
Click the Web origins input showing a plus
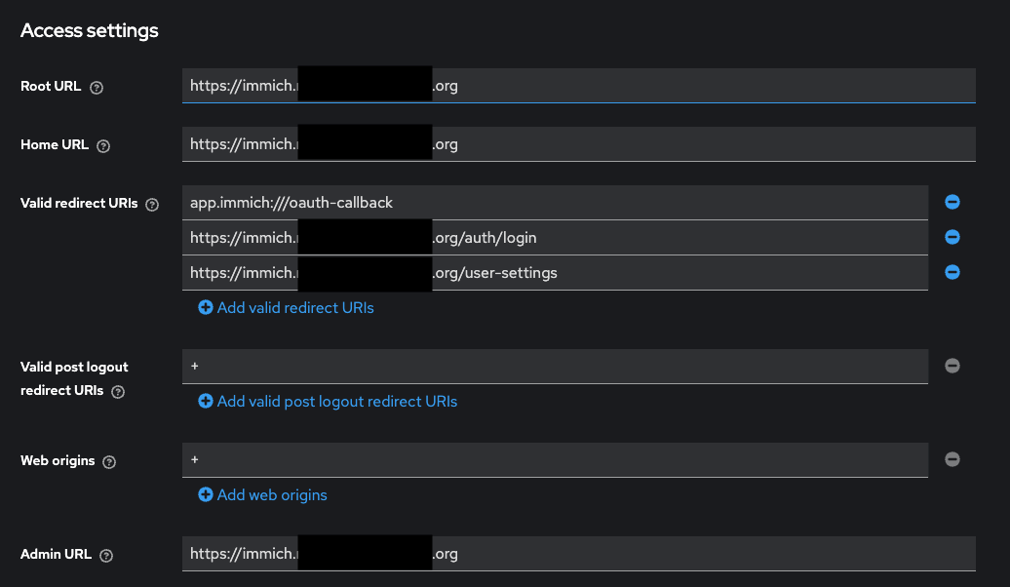tap(556, 459)
